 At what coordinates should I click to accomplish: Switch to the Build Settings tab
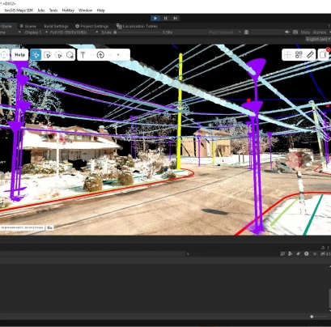(56, 26)
